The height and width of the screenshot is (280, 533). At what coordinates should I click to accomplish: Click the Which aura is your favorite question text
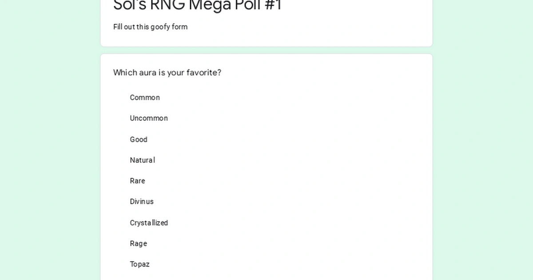click(x=167, y=72)
